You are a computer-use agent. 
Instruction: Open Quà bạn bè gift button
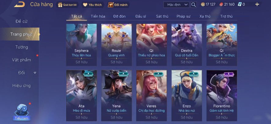(68, 5)
